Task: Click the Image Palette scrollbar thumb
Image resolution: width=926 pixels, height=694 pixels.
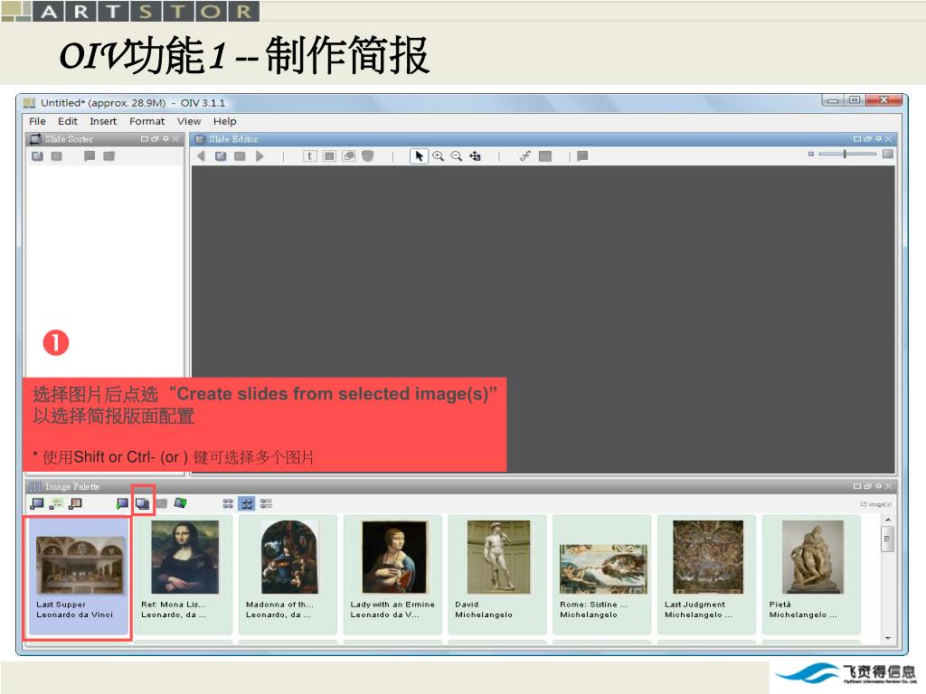Action: click(x=887, y=539)
